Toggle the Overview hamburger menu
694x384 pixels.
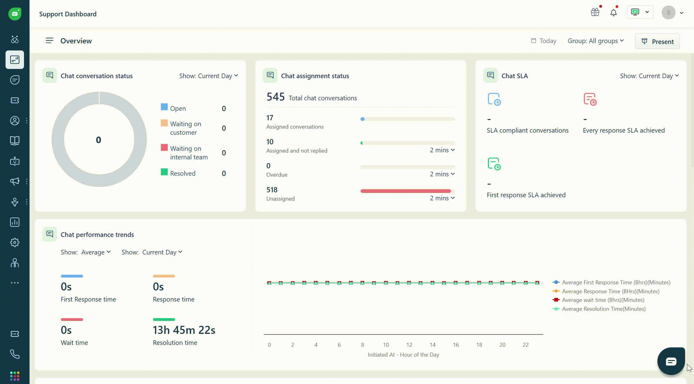coord(49,41)
